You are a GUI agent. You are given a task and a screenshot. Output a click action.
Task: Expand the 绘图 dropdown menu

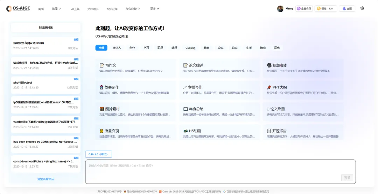(x=56, y=9)
